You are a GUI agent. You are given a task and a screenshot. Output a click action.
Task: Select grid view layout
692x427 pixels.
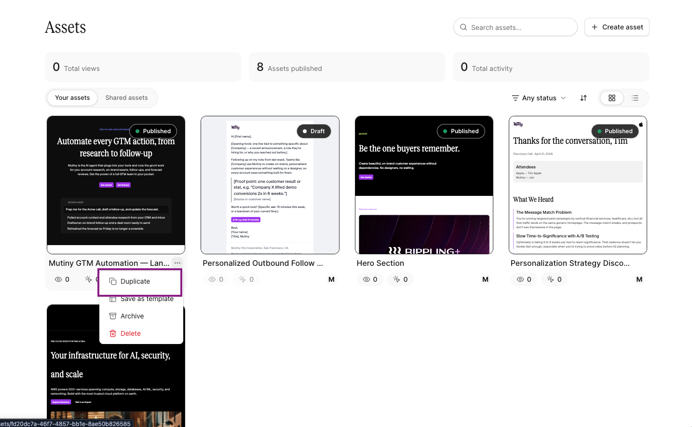tap(612, 98)
